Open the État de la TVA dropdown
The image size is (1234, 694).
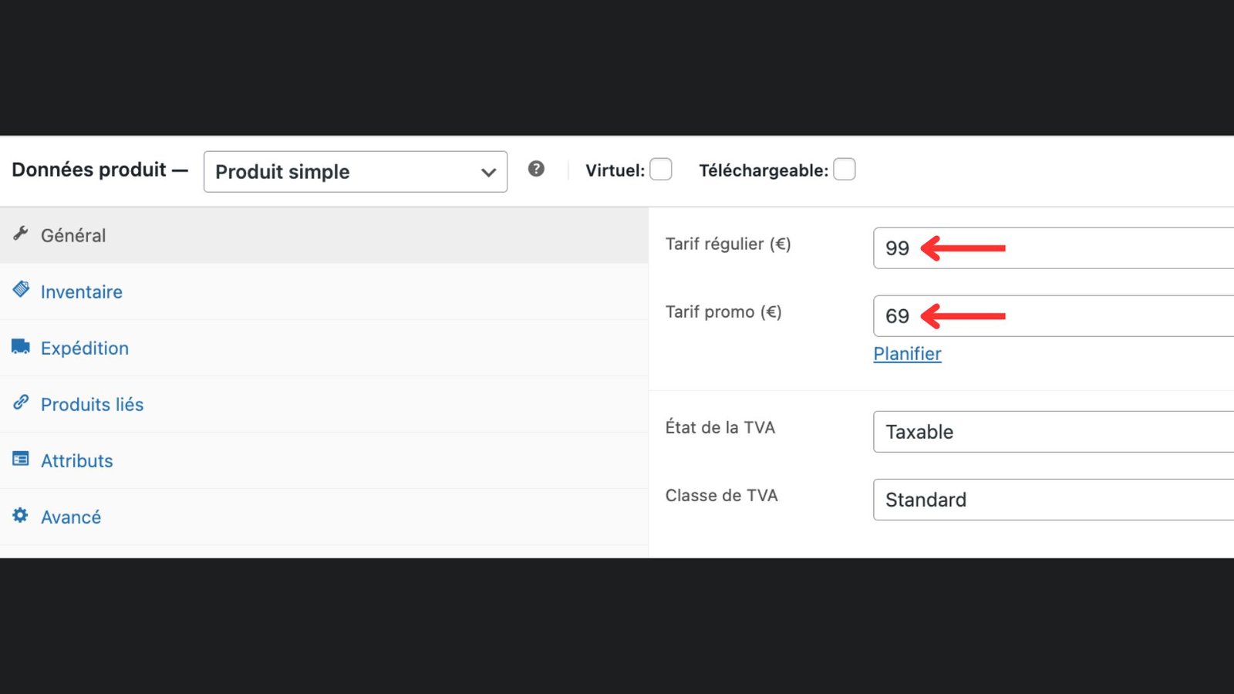(x=1054, y=432)
